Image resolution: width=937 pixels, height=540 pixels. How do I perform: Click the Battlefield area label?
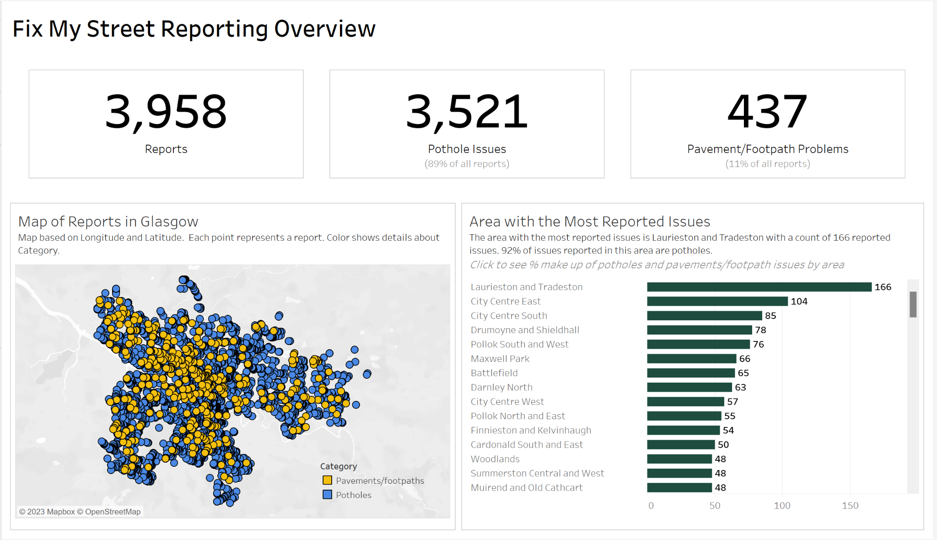(x=494, y=373)
